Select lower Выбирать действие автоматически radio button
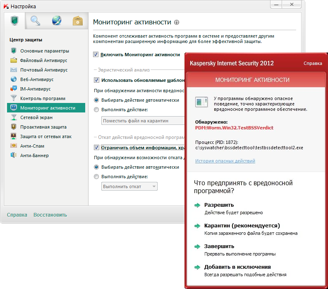The image size is (328, 289). pos(96,167)
